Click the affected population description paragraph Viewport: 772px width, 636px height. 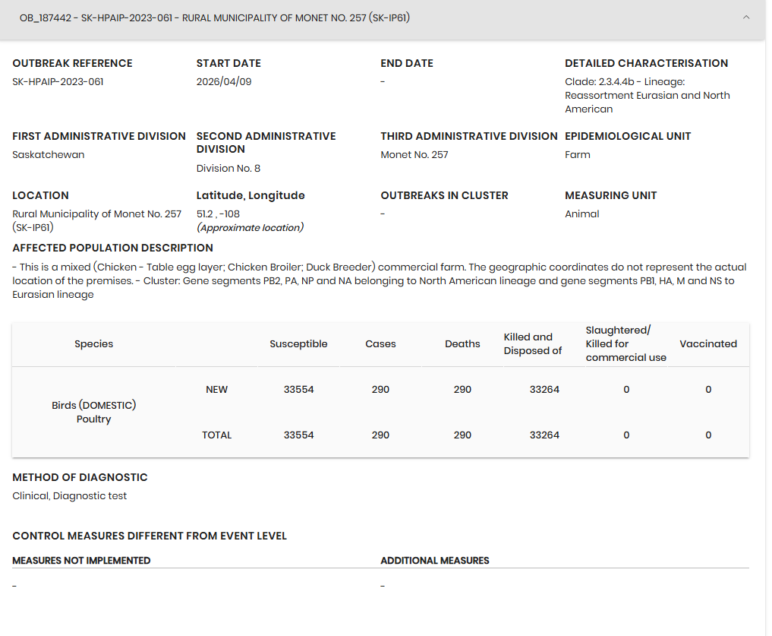tap(380, 280)
